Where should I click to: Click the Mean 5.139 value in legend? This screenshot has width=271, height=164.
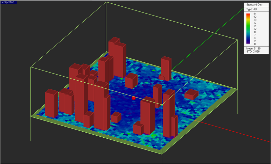[x=254, y=49]
